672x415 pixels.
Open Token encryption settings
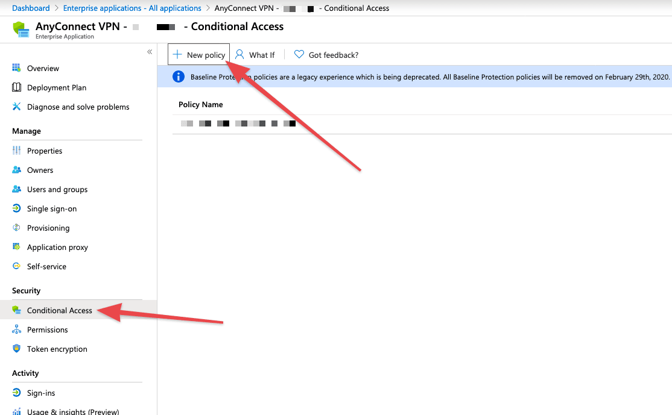tap(57, 349)
